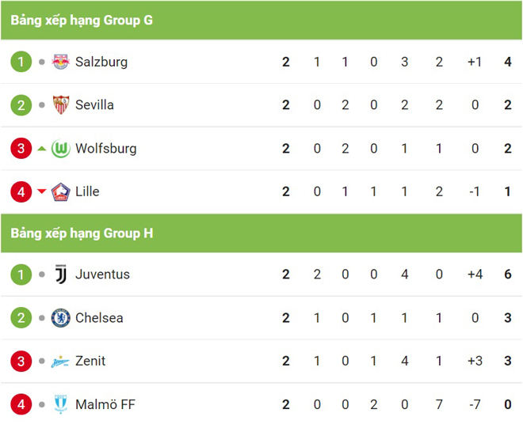Click Juventus green rank 1 badge
523x428 pixels.
[21, 275]
